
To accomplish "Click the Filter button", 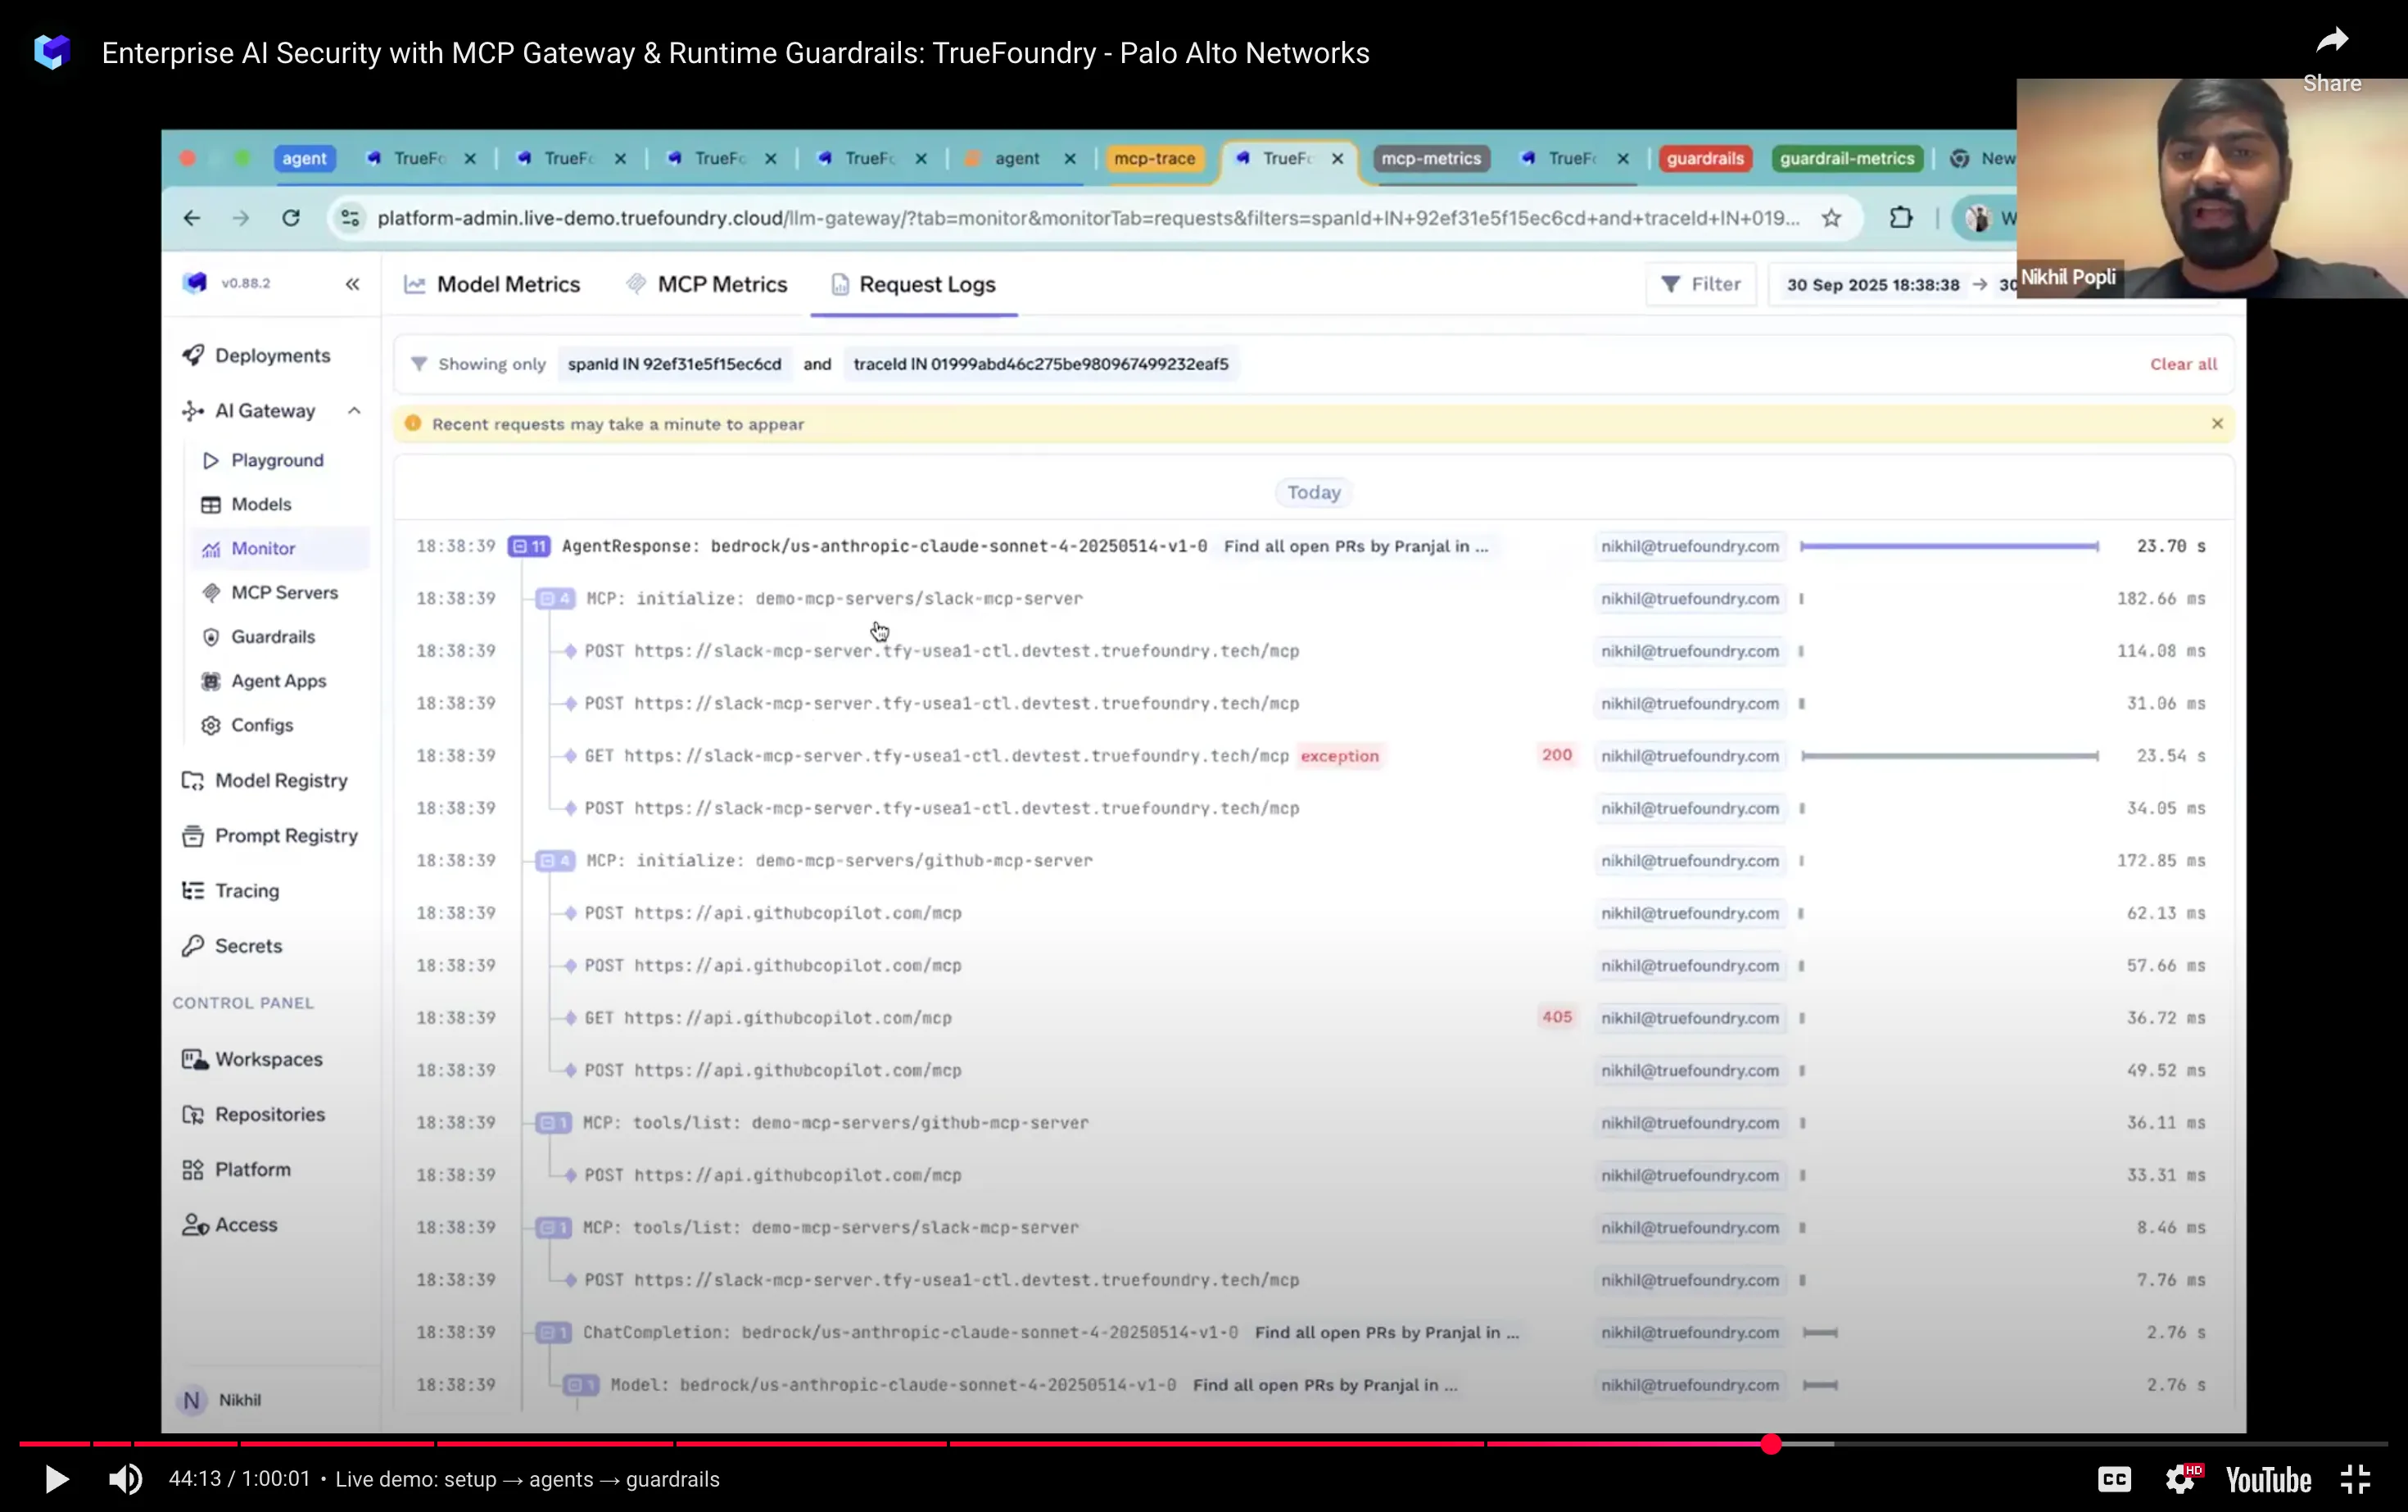I will pyautogui.click(x=1701, y=284).
